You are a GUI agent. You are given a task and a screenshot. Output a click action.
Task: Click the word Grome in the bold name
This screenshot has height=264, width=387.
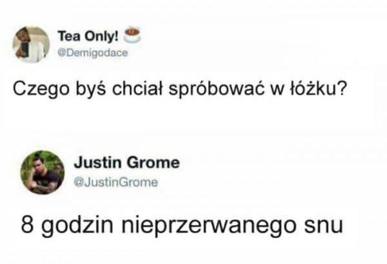pos(154,163)
